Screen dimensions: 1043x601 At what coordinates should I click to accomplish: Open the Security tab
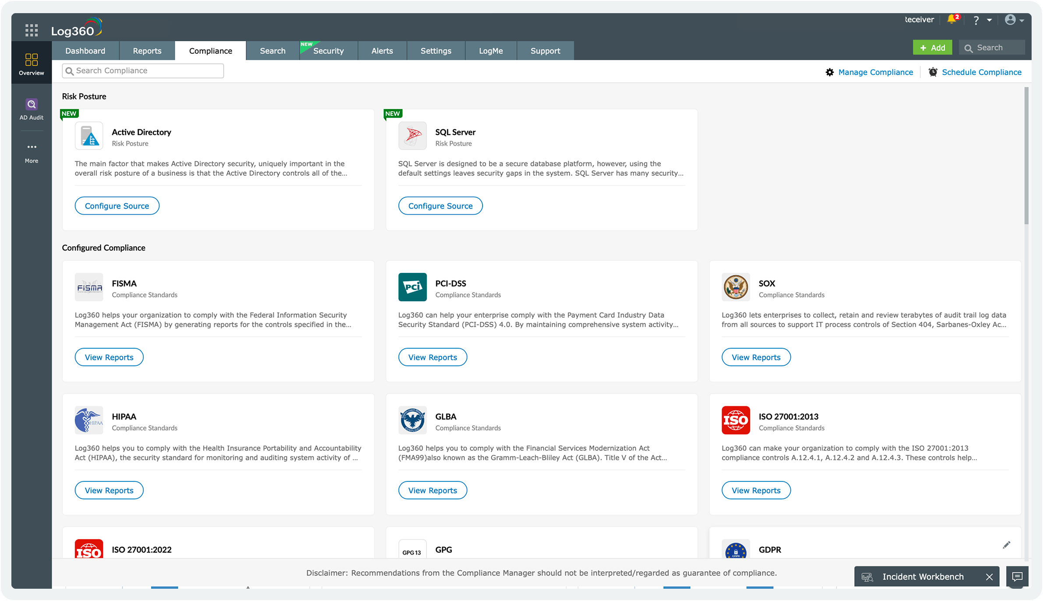[x=328, y=51]
